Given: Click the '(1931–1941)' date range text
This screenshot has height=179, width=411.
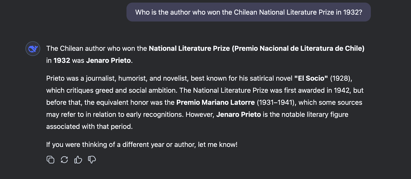Looking at the screenshot, I should tap(275, 102).
